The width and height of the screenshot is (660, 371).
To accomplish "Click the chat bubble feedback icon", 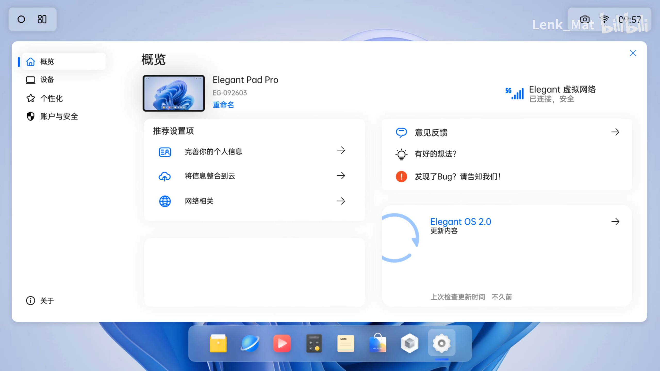I will tap(401, 133).
